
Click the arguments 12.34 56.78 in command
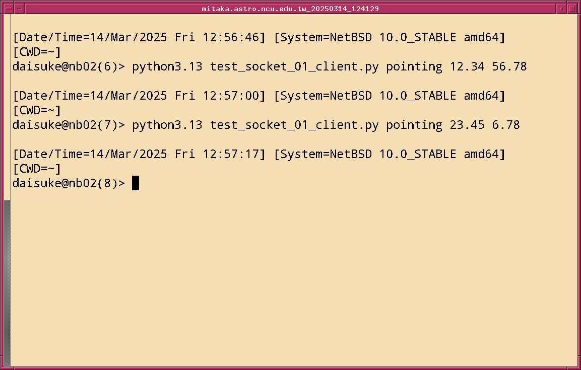488,66
